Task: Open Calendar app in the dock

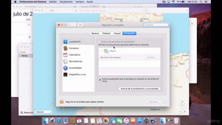Action: click(x=79, y=121)
